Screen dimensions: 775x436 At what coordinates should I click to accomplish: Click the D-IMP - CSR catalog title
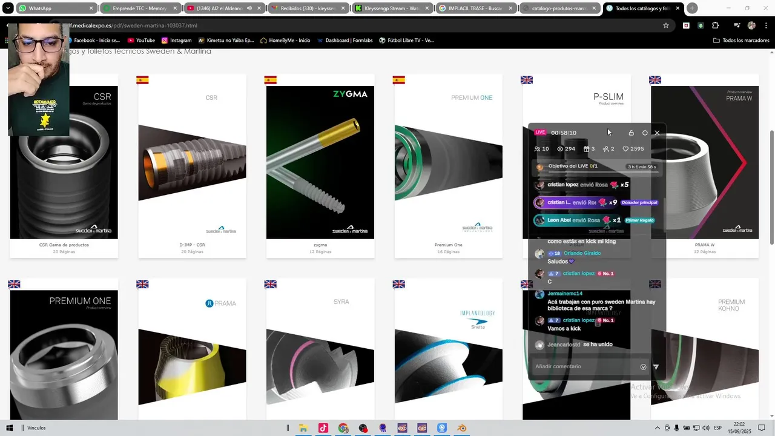coord(192,245)
